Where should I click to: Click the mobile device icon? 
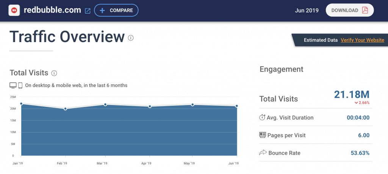20,85
